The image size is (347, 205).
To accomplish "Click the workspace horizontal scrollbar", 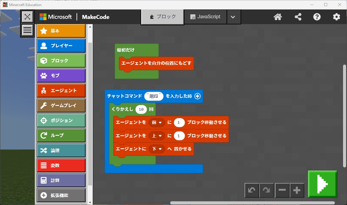I will tap(252, 203).
